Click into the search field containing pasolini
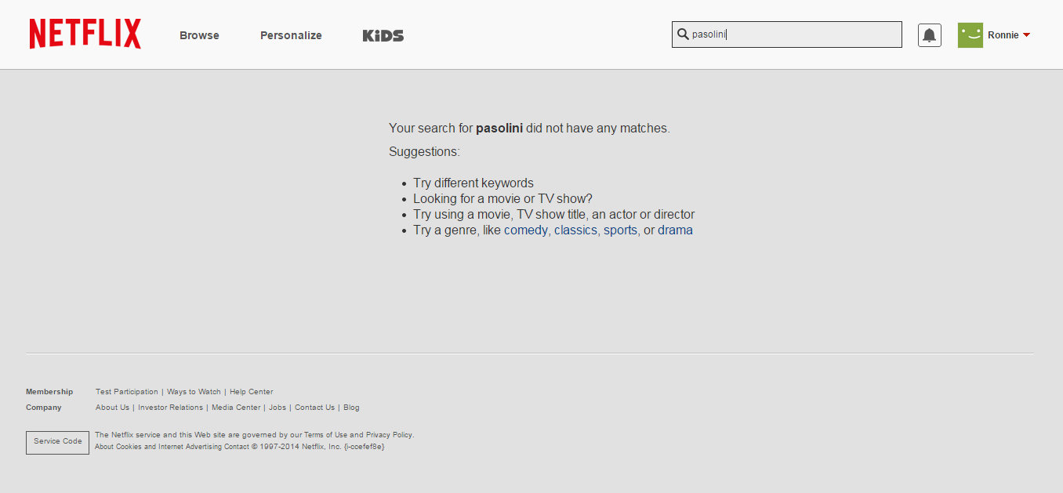Image resolution: width=1063 pixels, height=493 pixels. pyautogui.click(x=792, y=34)
